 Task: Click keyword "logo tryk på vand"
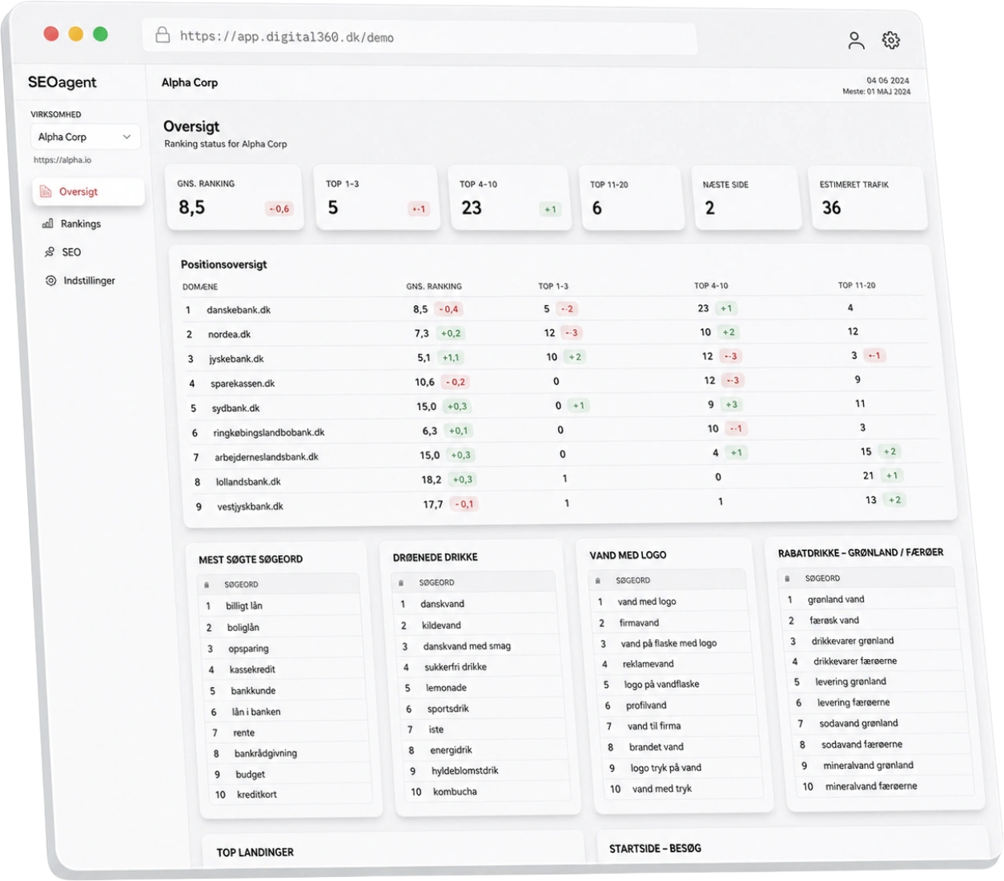[666, 767]
